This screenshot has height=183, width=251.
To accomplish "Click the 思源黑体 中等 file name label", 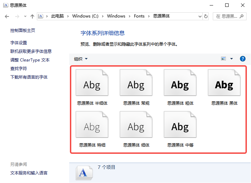I will pyautogui.click(x=180, y=145).
